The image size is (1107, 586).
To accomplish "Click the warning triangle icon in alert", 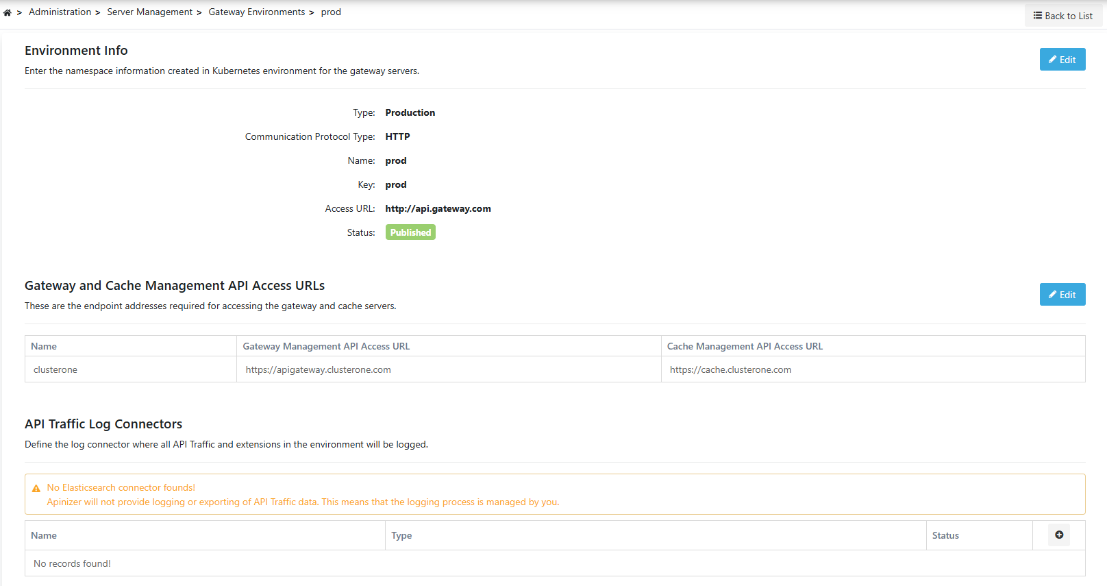I will click(x=36, y=489).
